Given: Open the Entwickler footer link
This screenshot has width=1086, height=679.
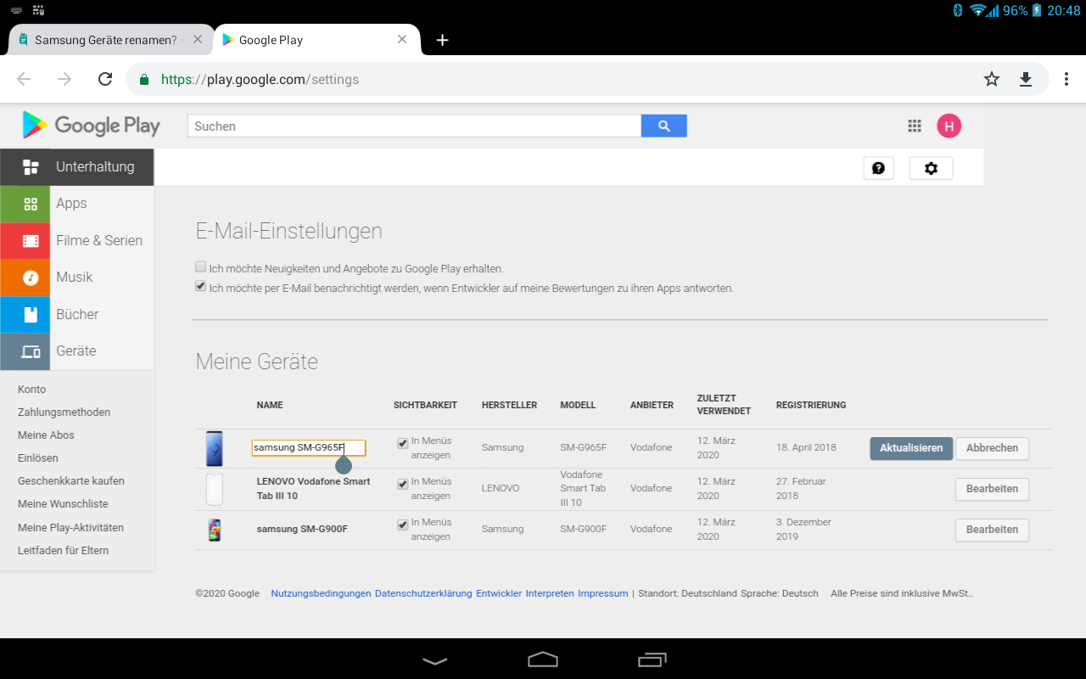Looking at the screenshot, I should click(499, 593).
